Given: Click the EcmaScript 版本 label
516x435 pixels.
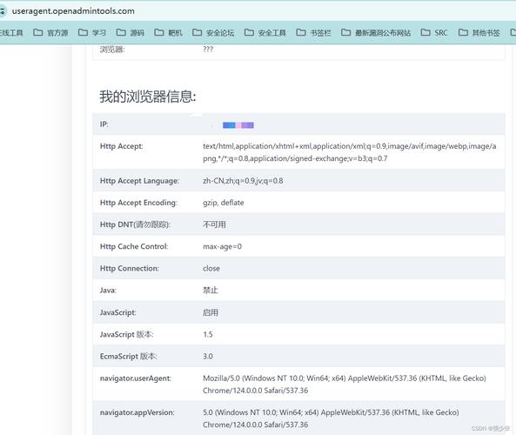Looking at the screenshot, I should click(128, 357).
